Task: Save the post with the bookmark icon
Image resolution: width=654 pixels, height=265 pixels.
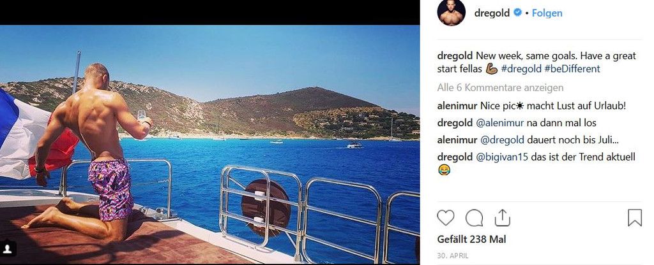Action: pyautogui.click(x=634, y=218)
